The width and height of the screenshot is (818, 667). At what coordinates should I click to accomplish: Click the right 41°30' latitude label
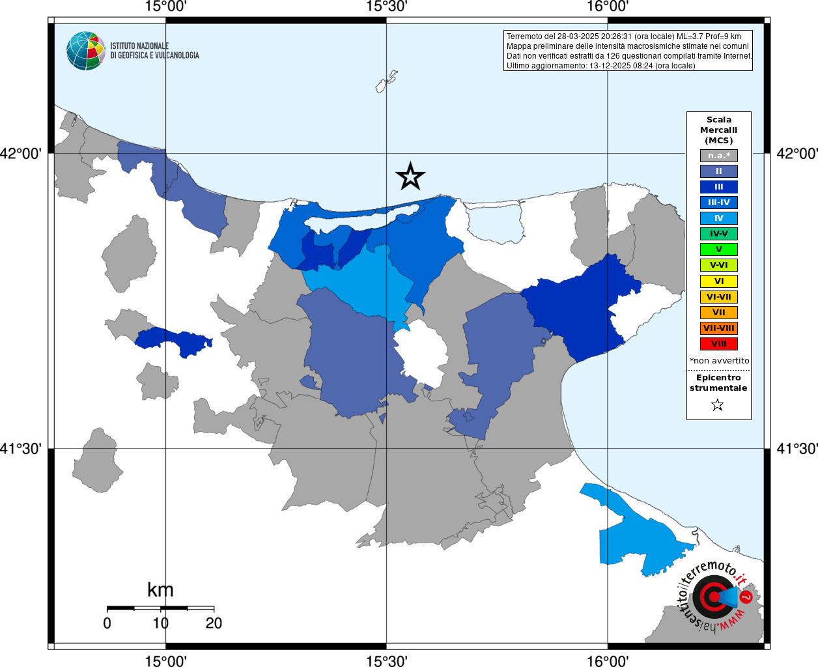pyautogui.click(x=797, y=449)
